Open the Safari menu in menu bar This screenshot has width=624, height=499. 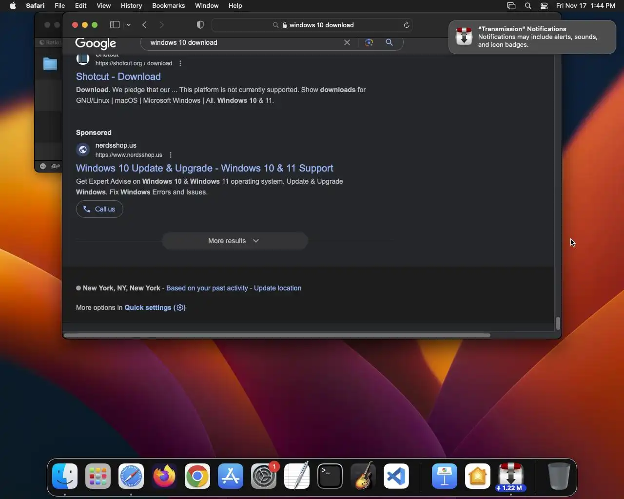click(x=35, y=6)
